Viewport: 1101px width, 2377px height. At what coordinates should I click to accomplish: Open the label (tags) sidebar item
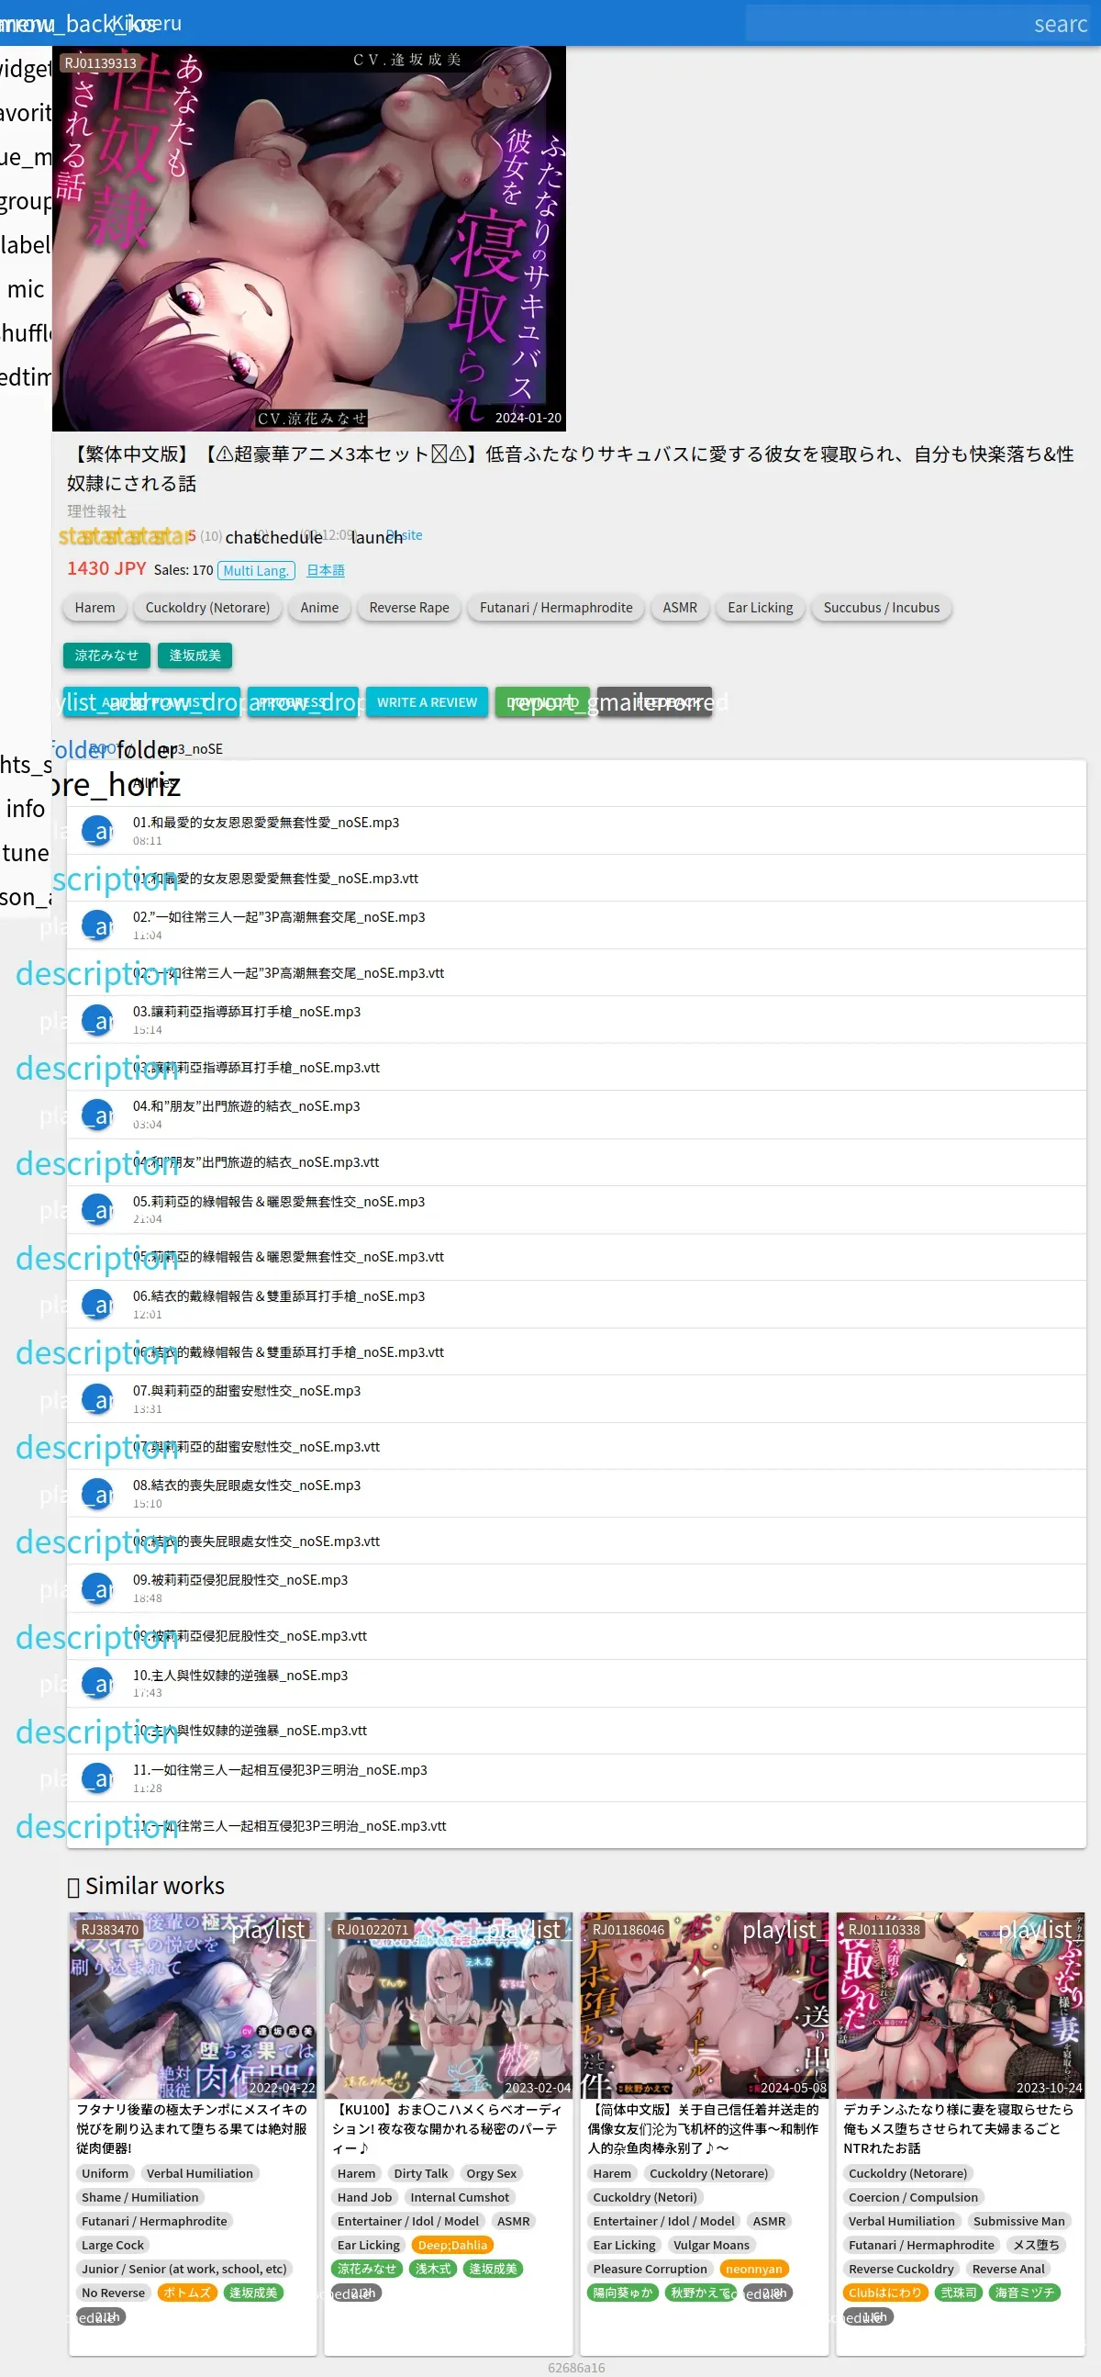point(26,244)
